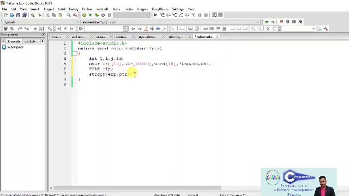Open the Search menu
This screenshot has height=196, width=349.
coord(35,9)
